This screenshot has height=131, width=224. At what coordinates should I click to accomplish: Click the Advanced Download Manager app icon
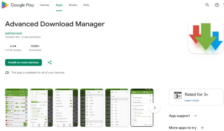pos(206,37)
